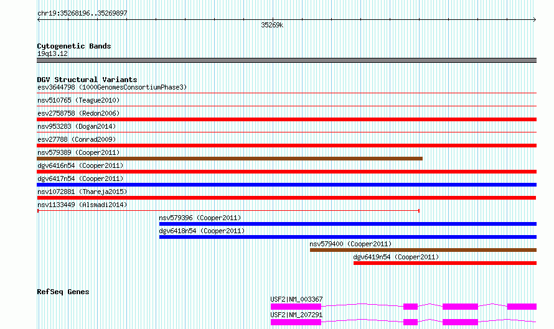Click the nsv953283 (Dogan2014) label
This screenshot has height=329, width=554.
(77, 126)
